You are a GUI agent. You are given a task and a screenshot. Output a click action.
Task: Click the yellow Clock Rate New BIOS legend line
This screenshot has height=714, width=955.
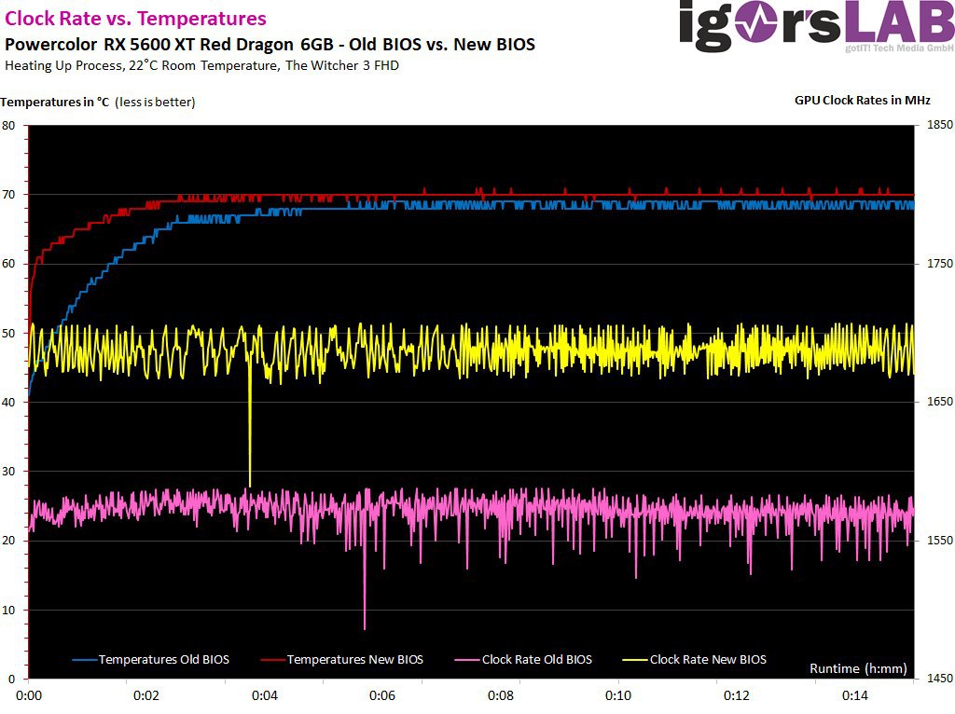coord(635,660)
